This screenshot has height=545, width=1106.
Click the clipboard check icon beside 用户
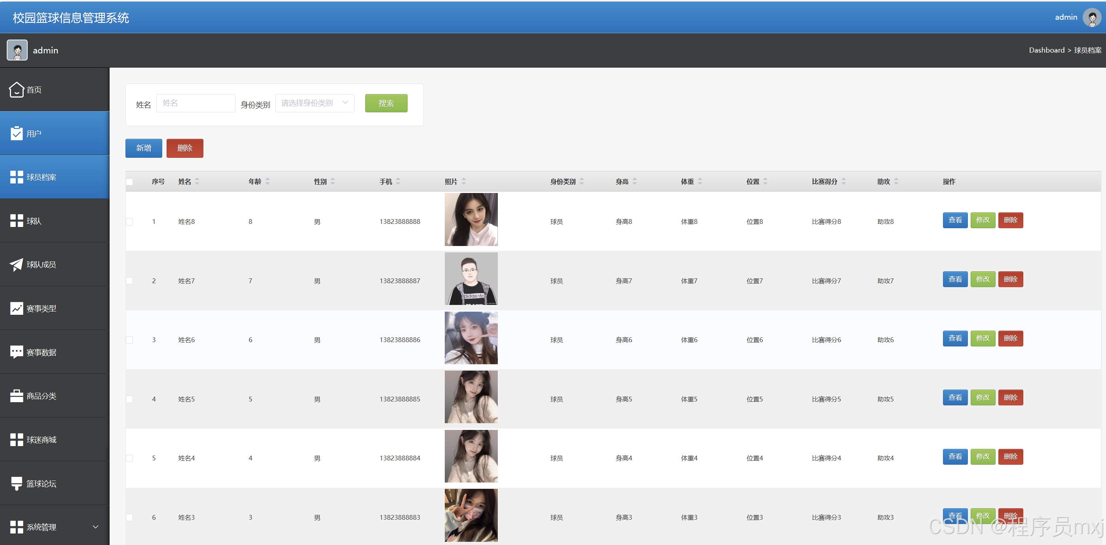pyautogui.click(x=16, y=133)
